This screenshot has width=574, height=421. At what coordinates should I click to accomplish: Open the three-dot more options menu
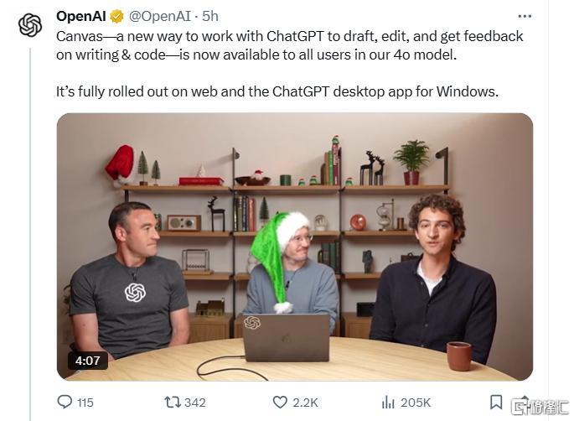point(525,16)
